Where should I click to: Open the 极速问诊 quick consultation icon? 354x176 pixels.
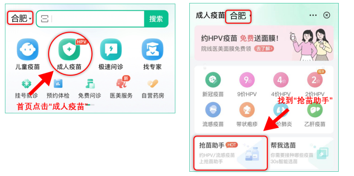pyautogui.click(x=110, y=49)
